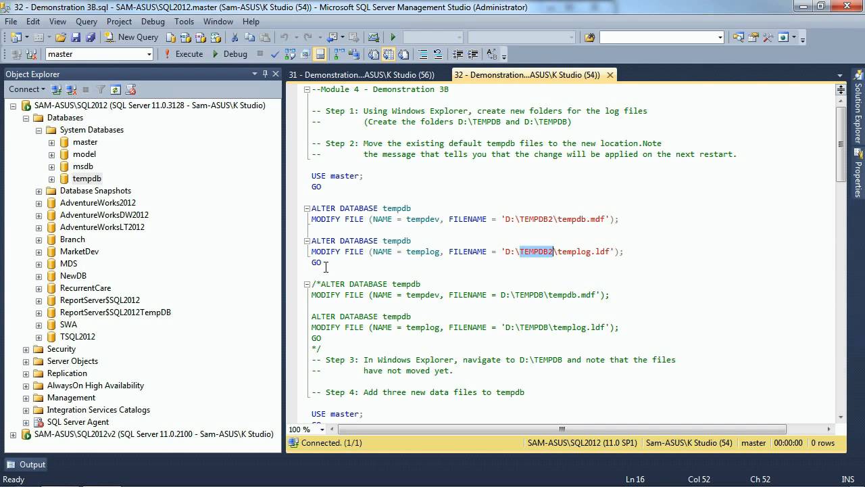This screenshot has height=487, width=865.
Task: Click the New Query button
Action: [x=132, y=37]
